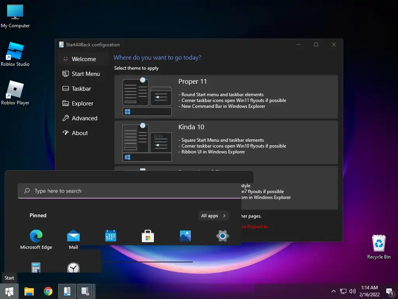The image size is (398, 299).
Task: Open the Welcome page in StartAllBack sidebar
Action: (84, 59)
